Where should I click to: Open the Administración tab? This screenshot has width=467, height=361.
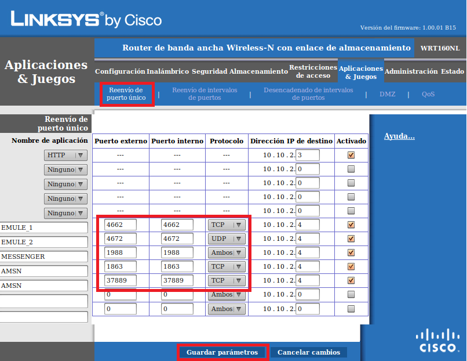point(411,71)
